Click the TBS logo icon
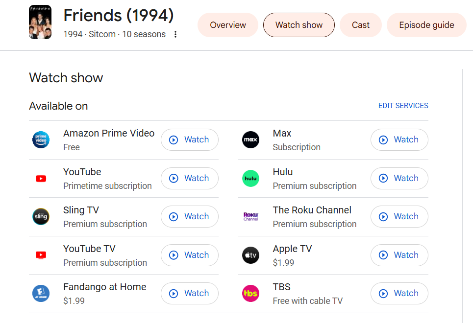 tap(250, 293)
